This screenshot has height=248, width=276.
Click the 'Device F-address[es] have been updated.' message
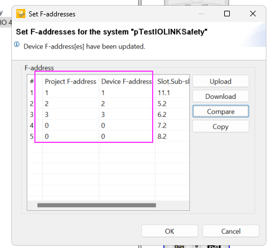point(84,46)
